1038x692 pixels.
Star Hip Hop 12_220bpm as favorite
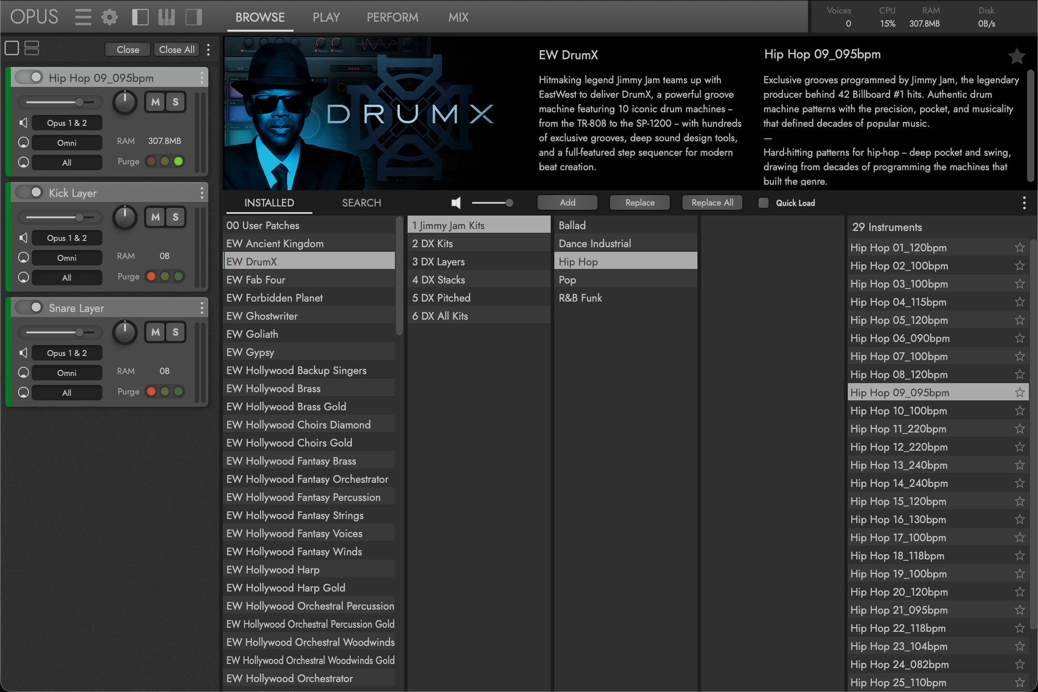coord(1020,447)
